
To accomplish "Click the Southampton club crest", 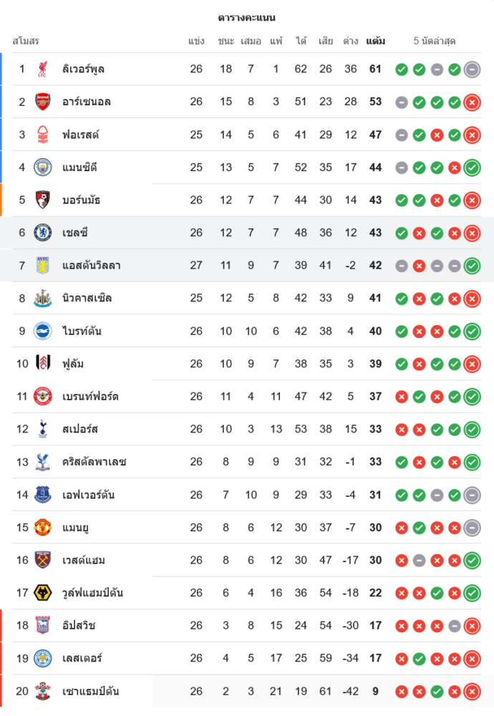I will [43, 691].
